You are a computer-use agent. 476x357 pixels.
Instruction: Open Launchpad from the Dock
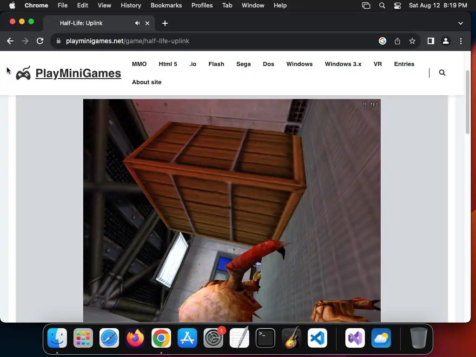[x=83, y=338]
